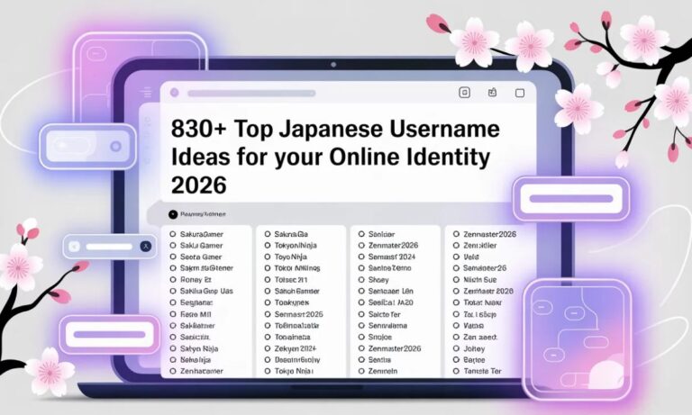Select the SakuraGamer radio button
This screenshot has height=415, width=692.
173,234
